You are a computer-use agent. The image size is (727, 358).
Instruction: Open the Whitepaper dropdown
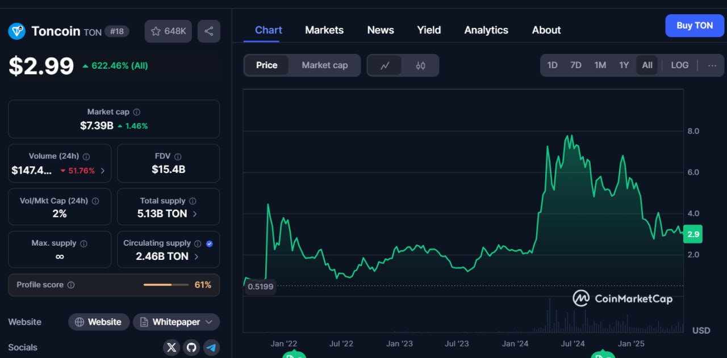176,322
